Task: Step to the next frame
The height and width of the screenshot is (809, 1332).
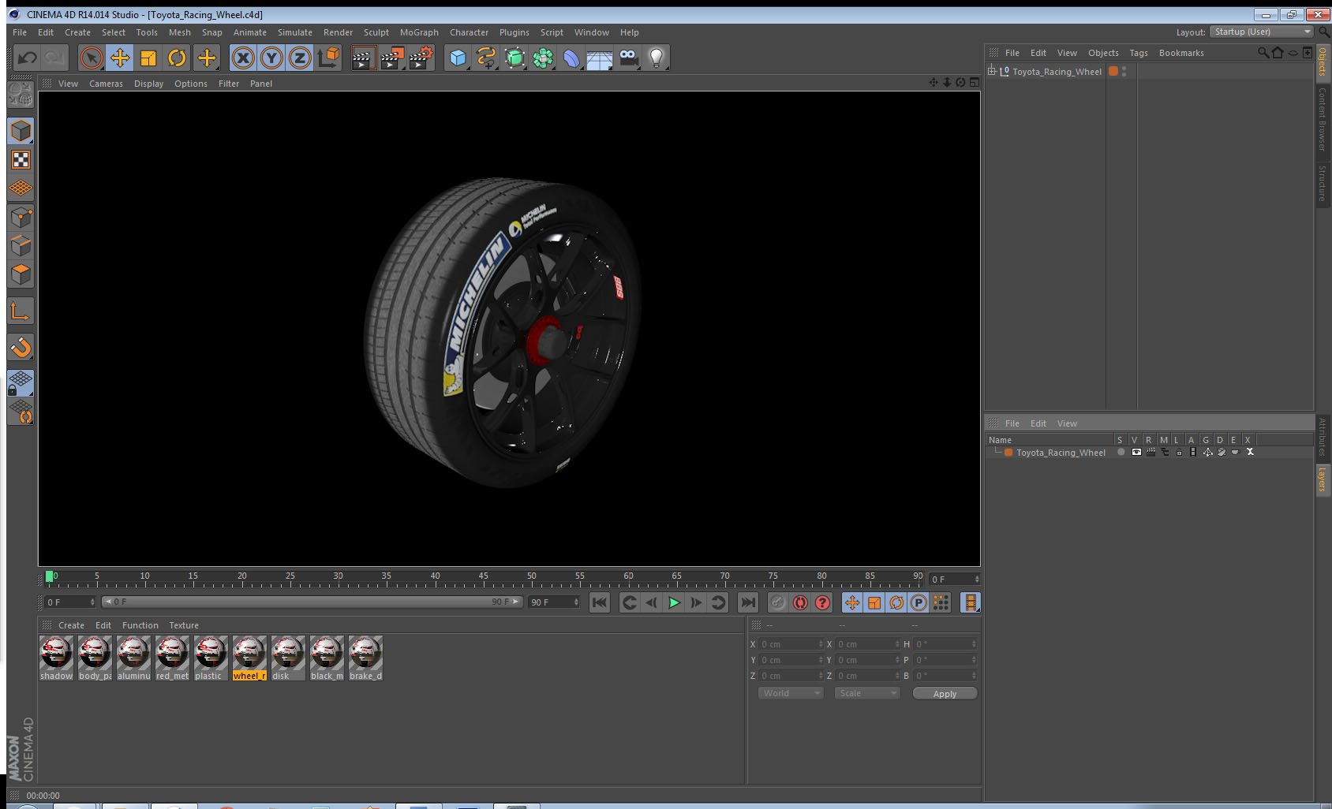Action: (696, 602)
